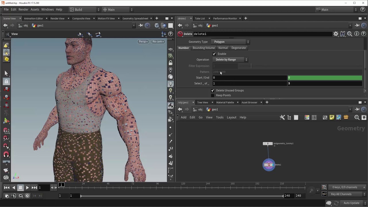Viewport: 368px width, 207px height.
Task: Jump to the first frame in playbar
Action: point(7,187)
